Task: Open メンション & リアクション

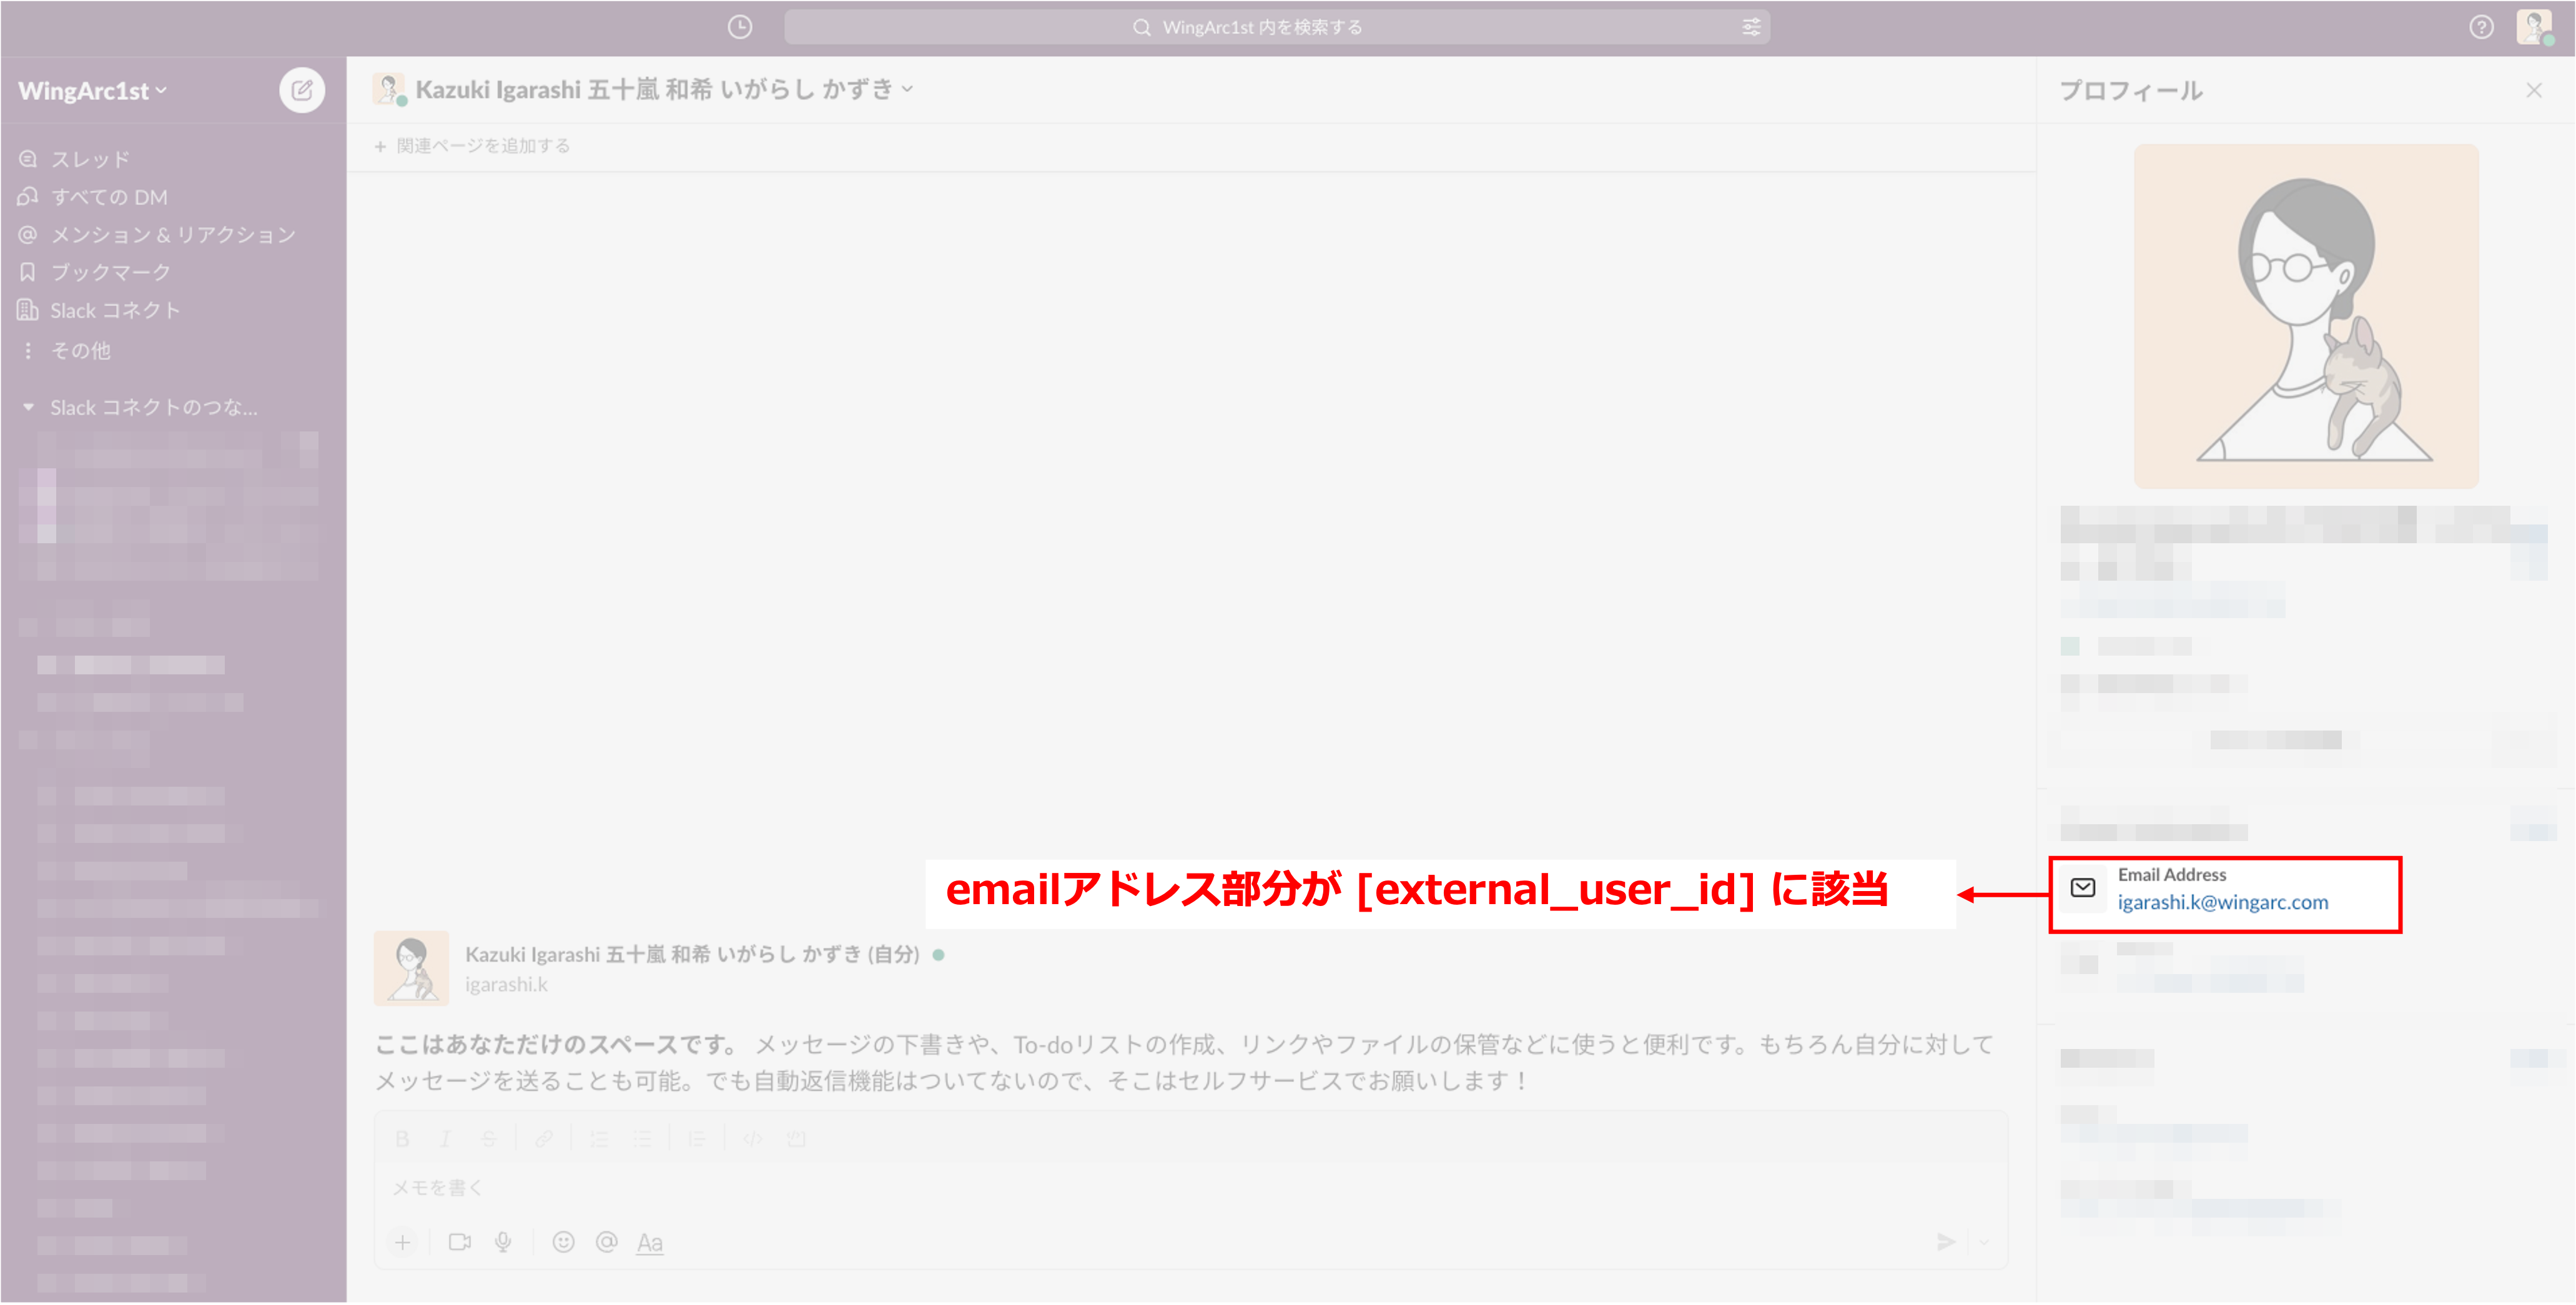Action: [x=157, y=234]
